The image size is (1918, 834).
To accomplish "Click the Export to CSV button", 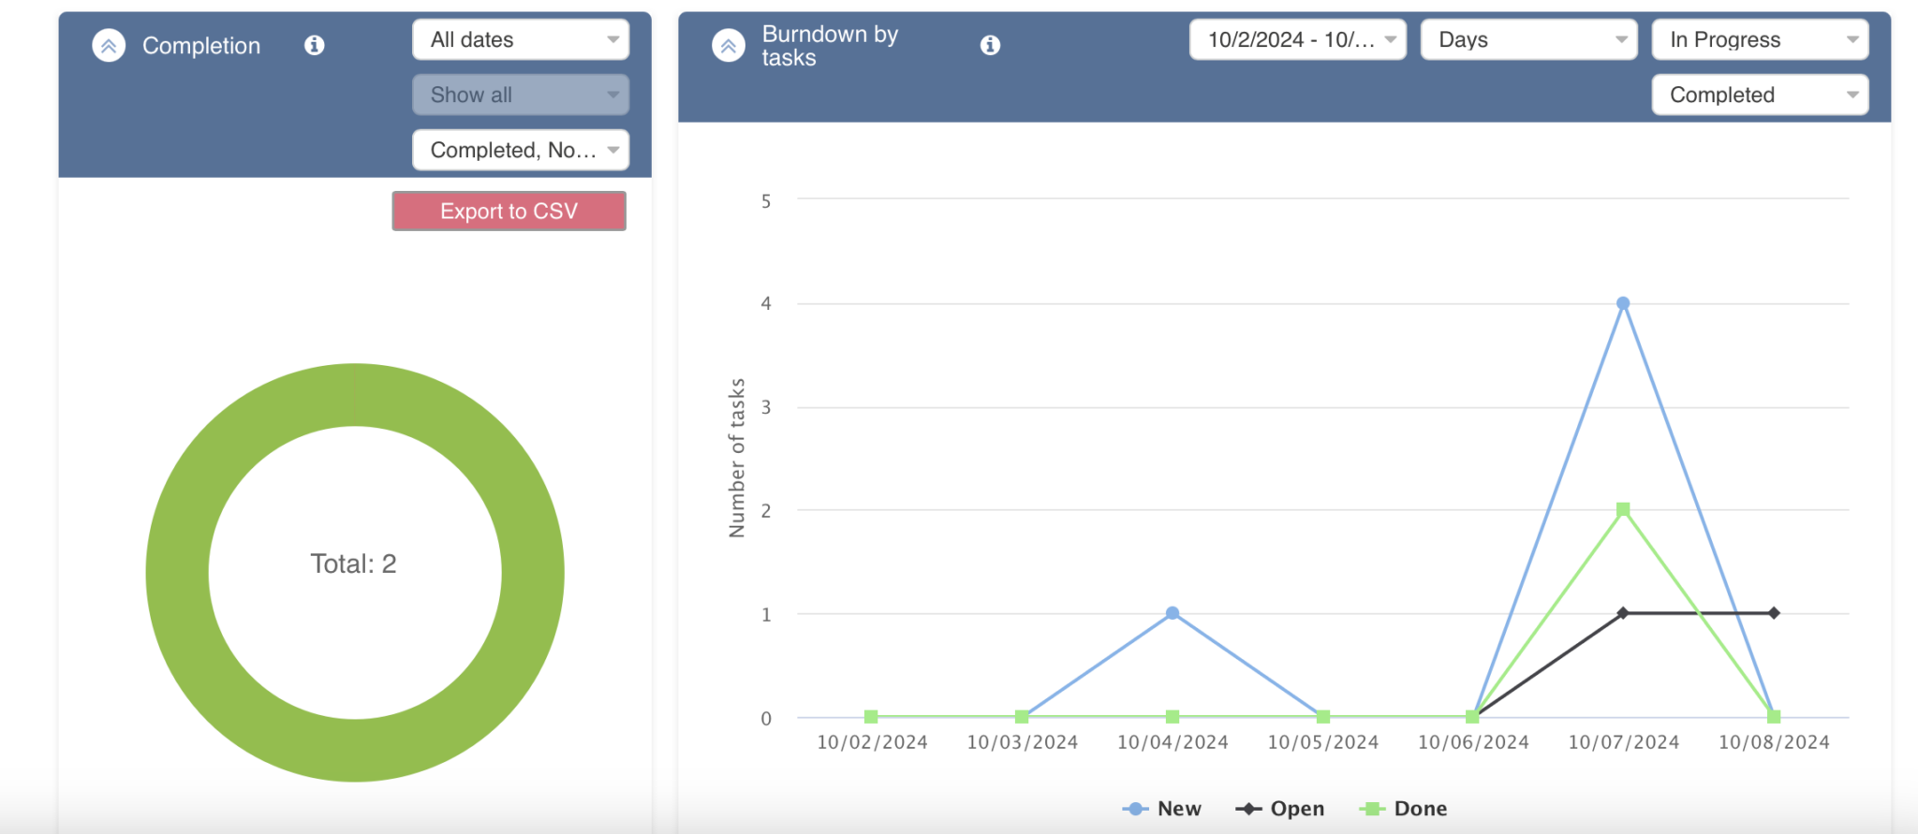I will [509, 212].
